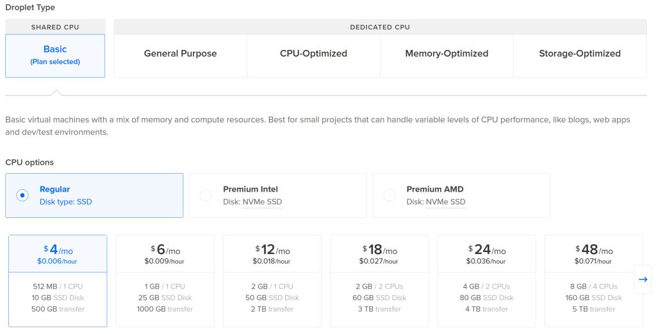Open the CPU-Optimized droplet tab
The image size is (656, 334).
click(313, 54)
